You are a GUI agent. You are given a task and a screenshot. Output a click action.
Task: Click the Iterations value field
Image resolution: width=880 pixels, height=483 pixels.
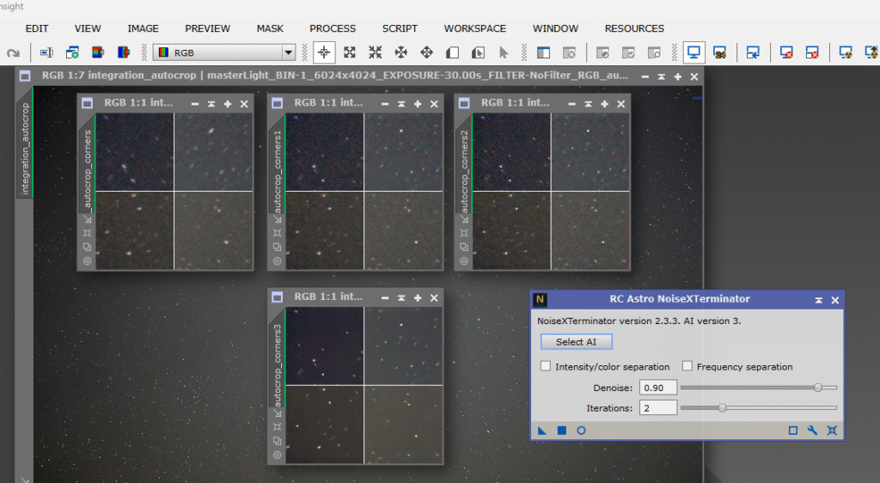click(x=658, y=408)
